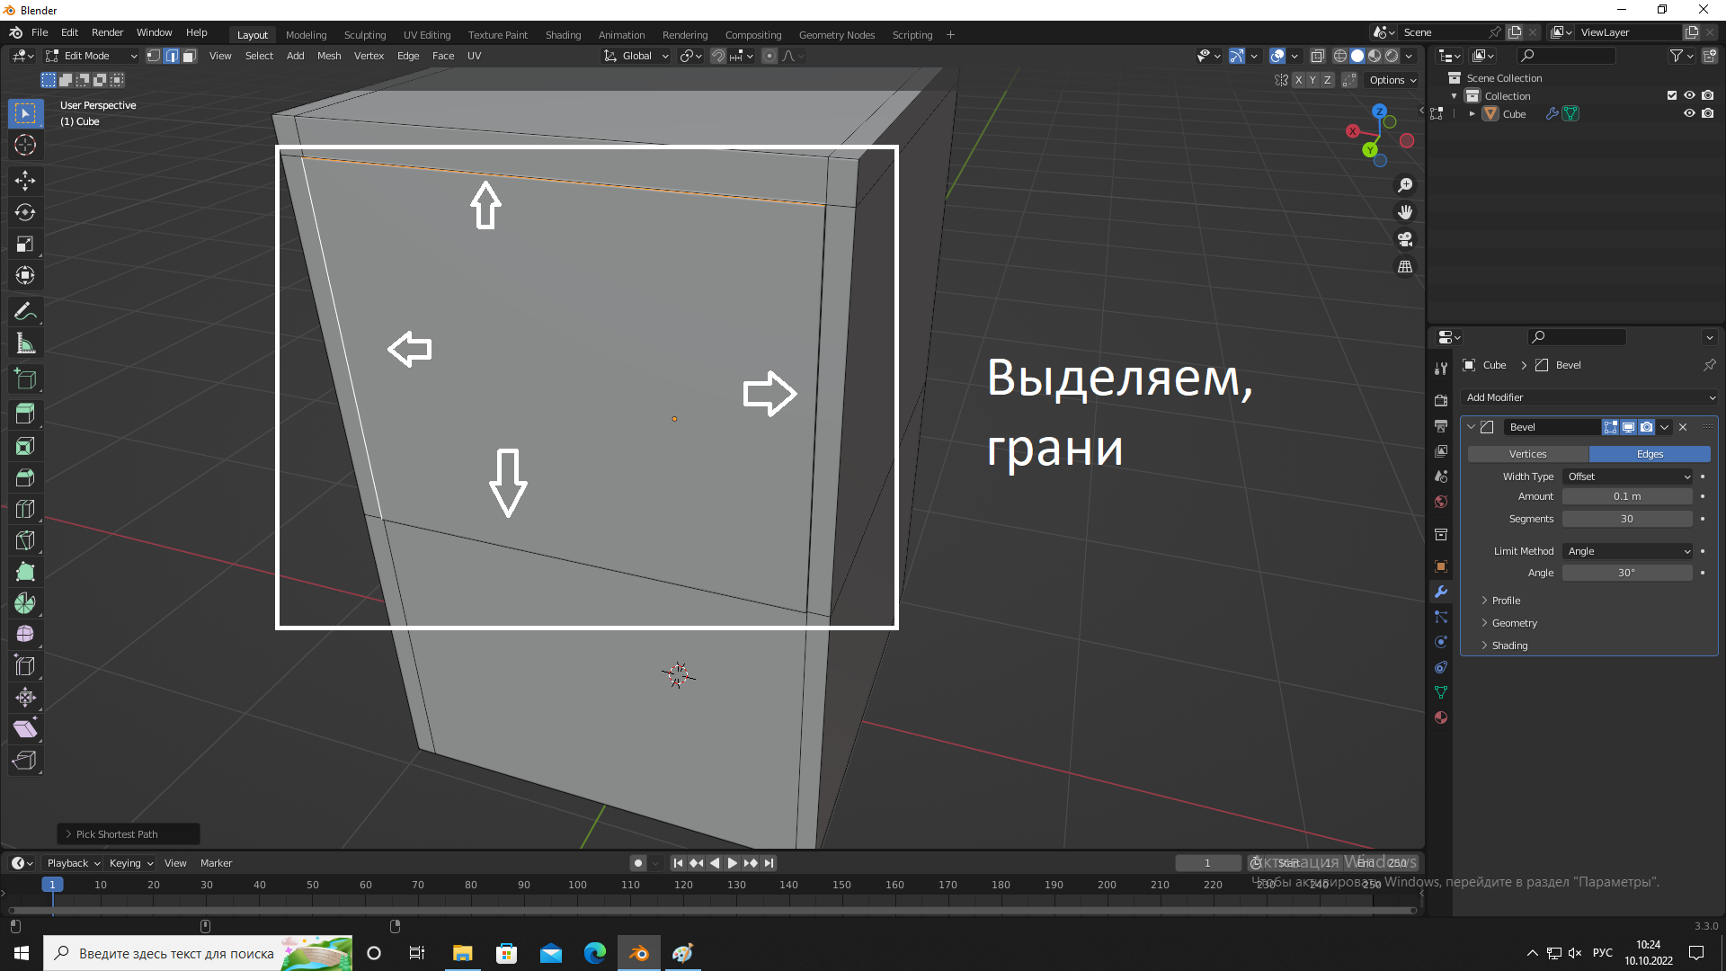Screen dimensions: 1726x971
Task: Open the Modifier properties wrench tab
Action: tap(1441, 592)
